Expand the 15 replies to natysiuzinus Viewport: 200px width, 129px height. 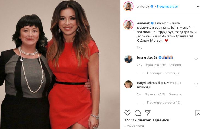[164, 103]
